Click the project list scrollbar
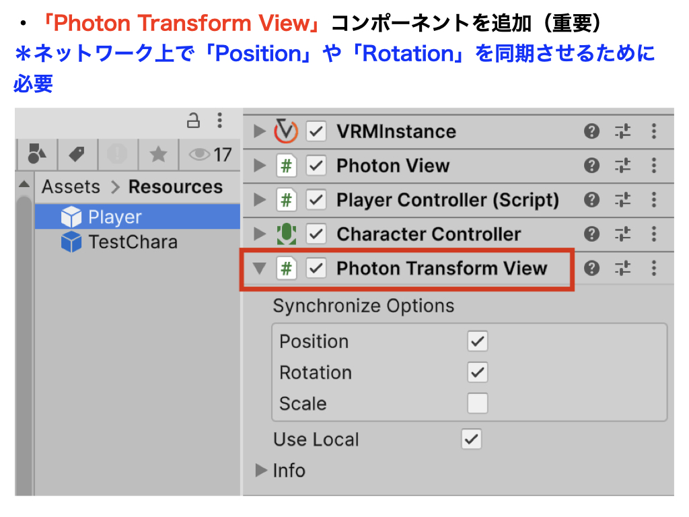This screenshot has width=689, height=517. click(x=24, y=345)
